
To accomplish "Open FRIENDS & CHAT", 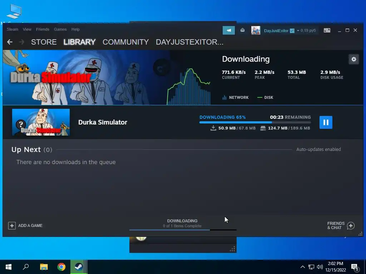I will pyautogui.click(x=336, y=225).
